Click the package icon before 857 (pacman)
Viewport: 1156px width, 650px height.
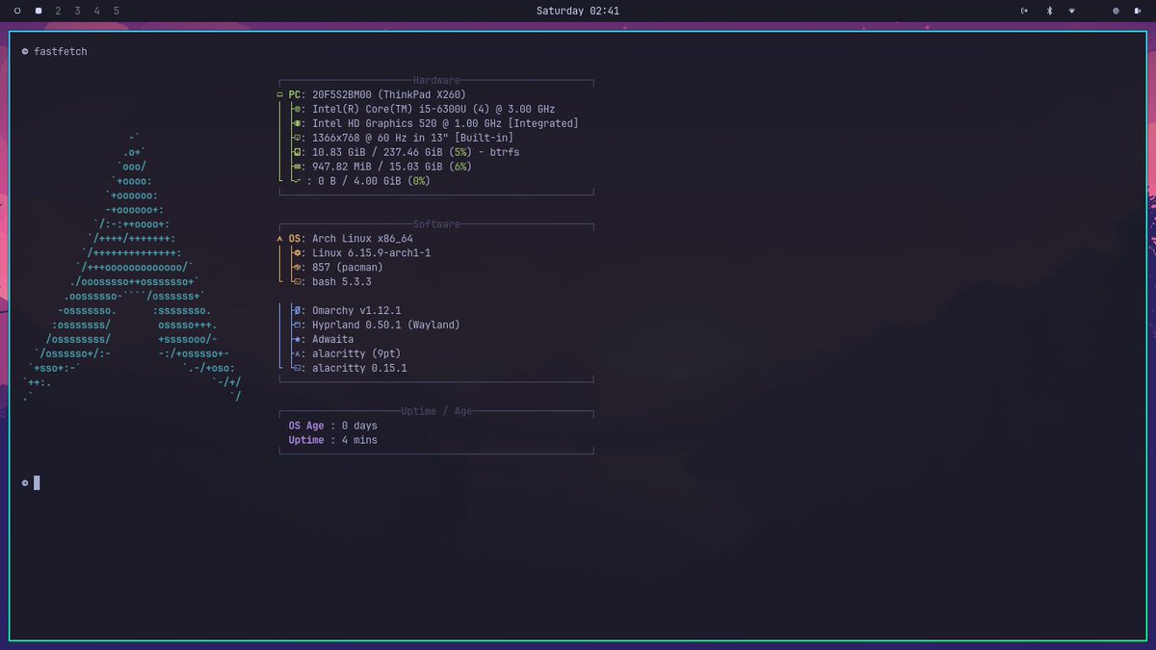coord(298,268)
